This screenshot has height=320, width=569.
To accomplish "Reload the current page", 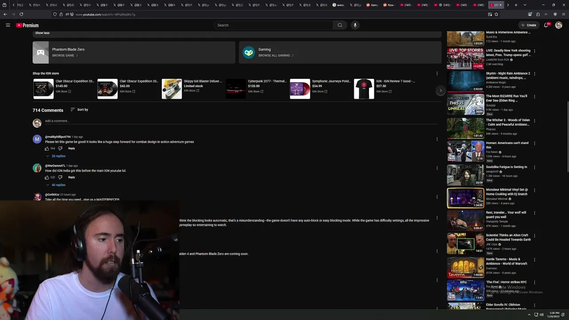I will [21, 14].
